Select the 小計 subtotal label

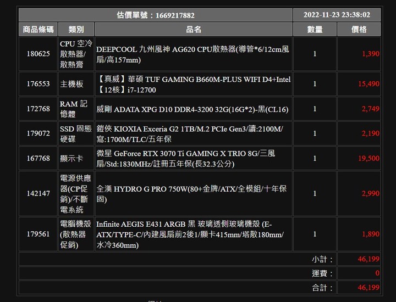(322, 259)
